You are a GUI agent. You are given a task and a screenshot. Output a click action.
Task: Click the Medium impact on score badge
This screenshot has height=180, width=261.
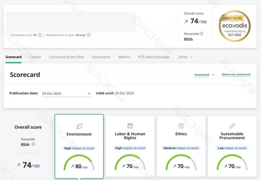pyautogui.click(x=181, y=148)
